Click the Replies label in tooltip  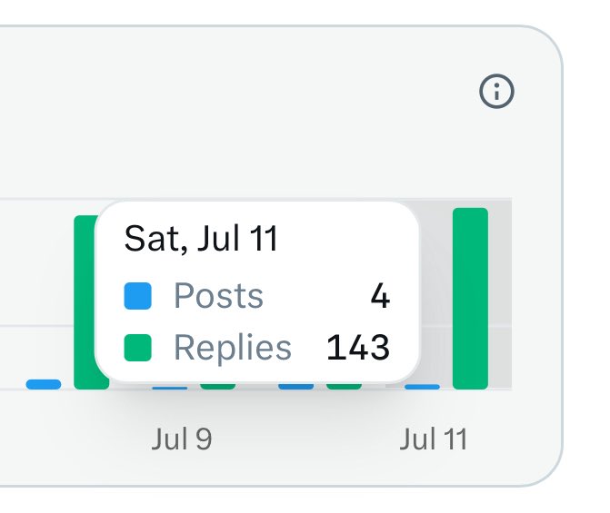click(232, 348)
